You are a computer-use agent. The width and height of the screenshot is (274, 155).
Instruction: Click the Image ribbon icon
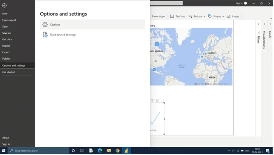pos(229,16)
